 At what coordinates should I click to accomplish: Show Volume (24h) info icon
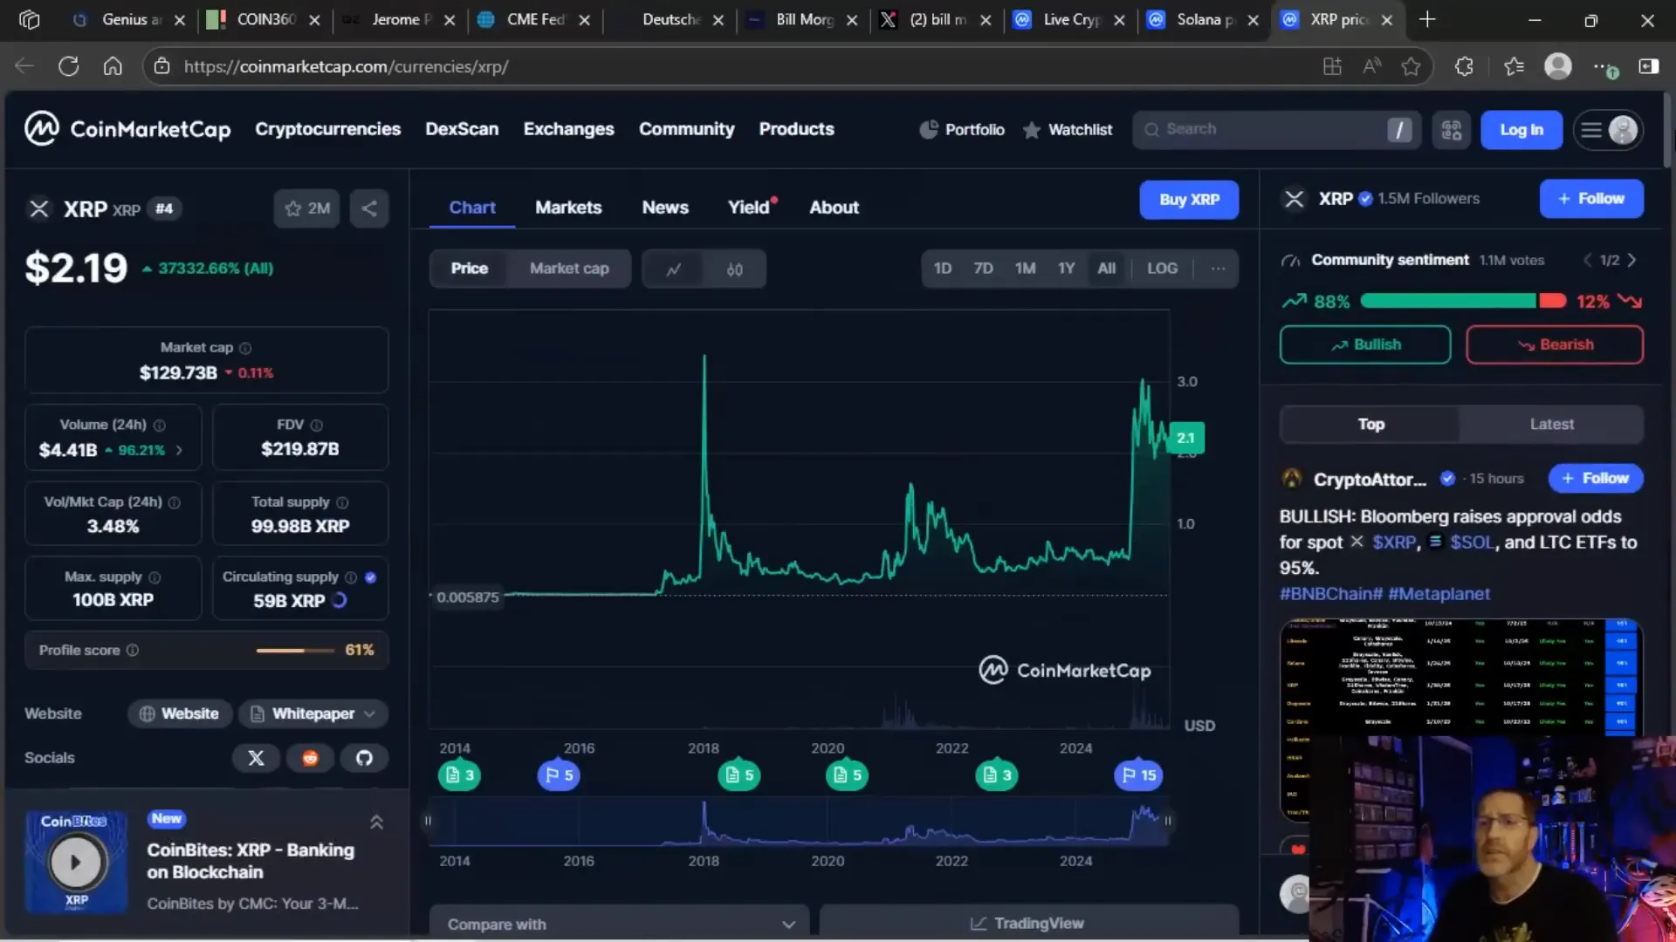click(160, 426)
